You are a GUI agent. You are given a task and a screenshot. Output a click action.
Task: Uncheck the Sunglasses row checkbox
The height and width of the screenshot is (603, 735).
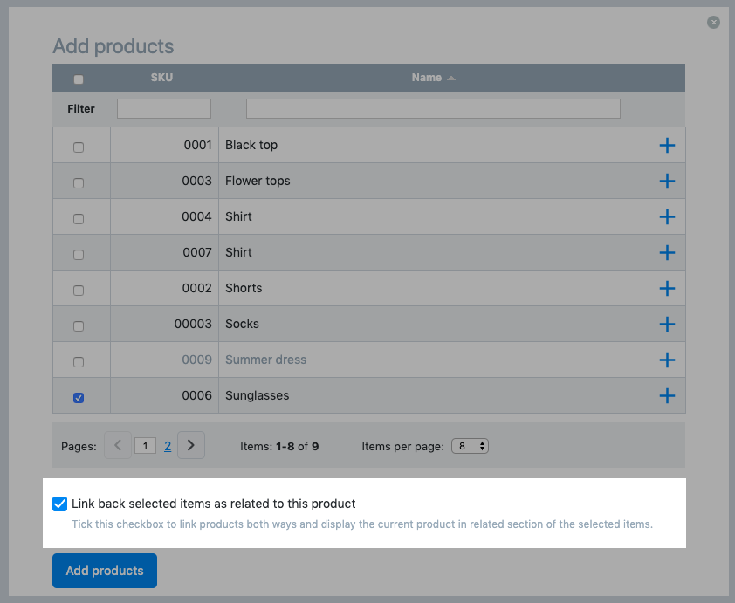(x=79, y=397)
